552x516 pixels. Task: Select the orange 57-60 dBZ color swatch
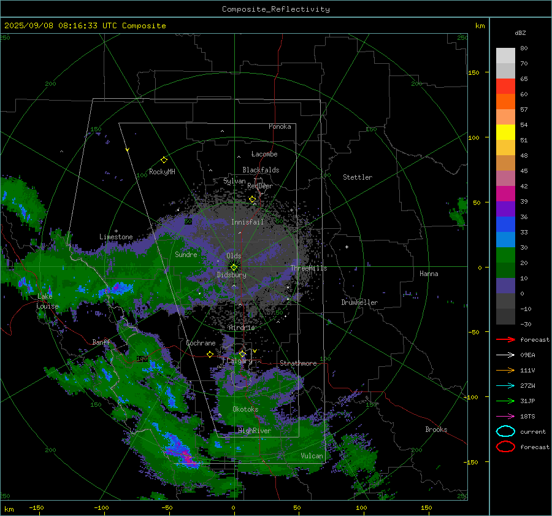click(x=505, y=102)
